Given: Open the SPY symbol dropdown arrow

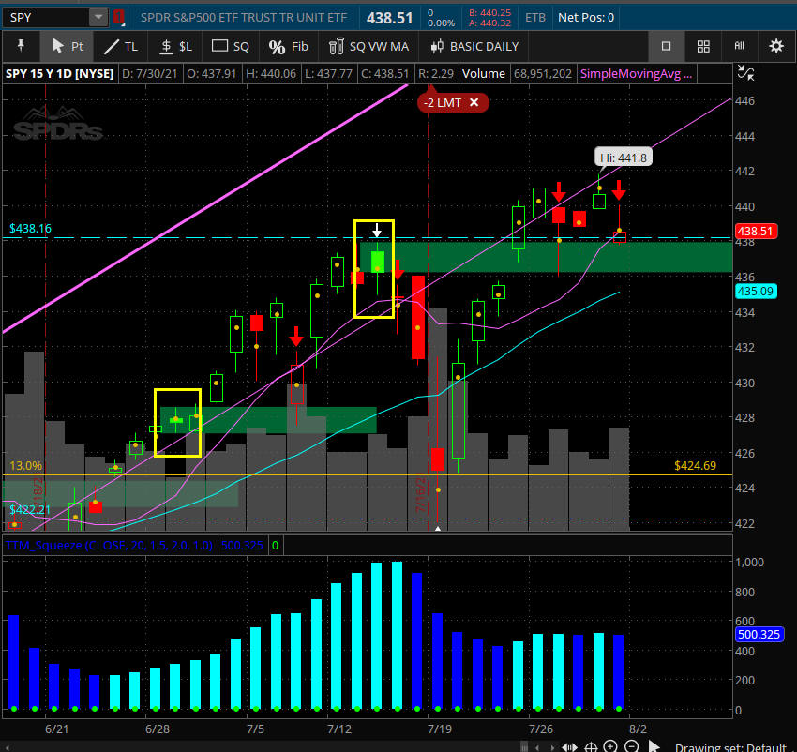Looking at the screenshot, I should [98, 17].
